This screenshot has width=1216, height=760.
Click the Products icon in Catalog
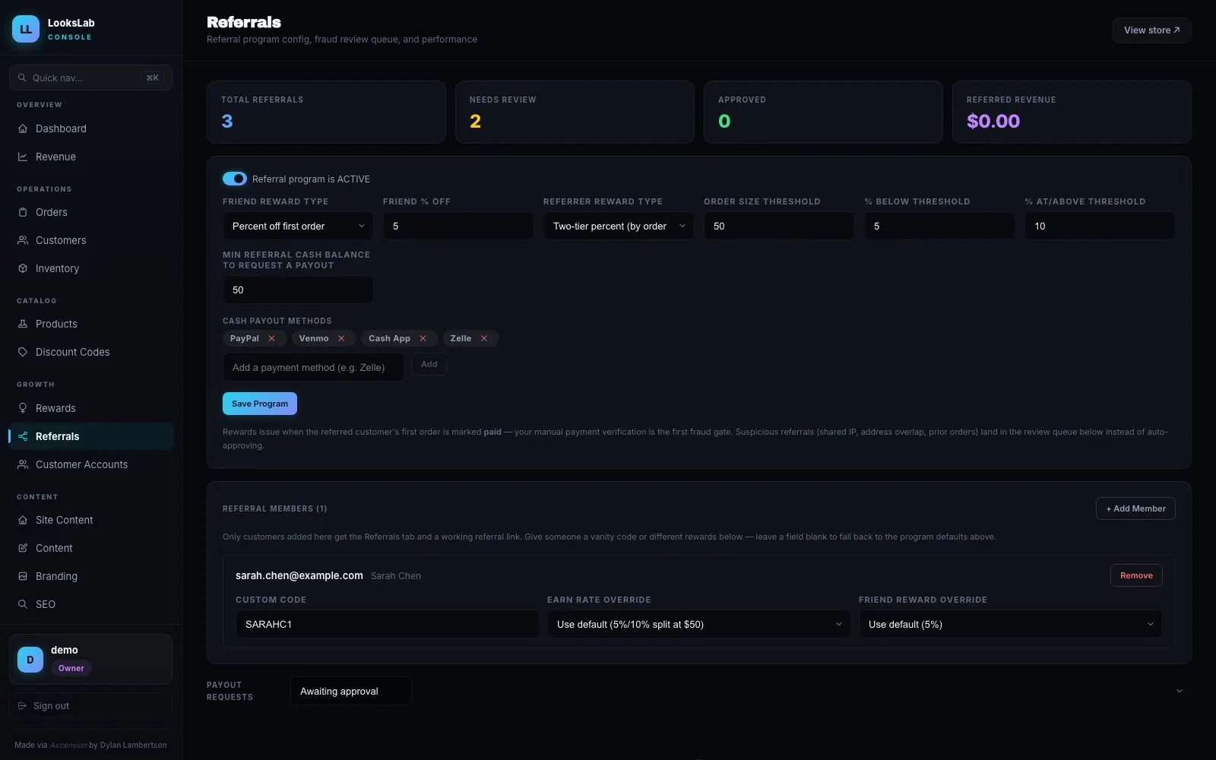tap(23, 324)
